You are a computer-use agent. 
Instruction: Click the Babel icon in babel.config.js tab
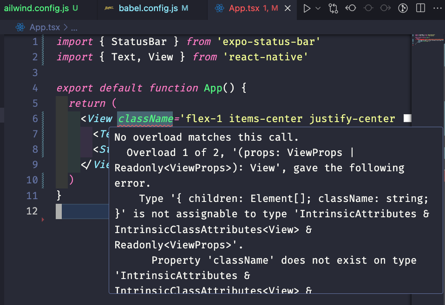click(109, 8)
